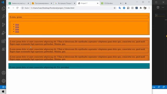The width and height of the screenshot is (167, 94).
Task: Close the Project 7 tab
Action: coord(98,3)
